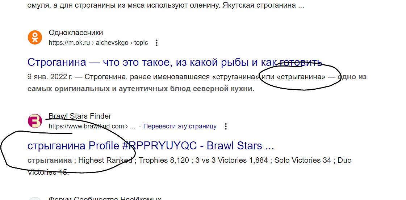Click the orange Odnoklassniki favicon
The width and height of the screenshot is (406, 200).
(x=35, y=38)
